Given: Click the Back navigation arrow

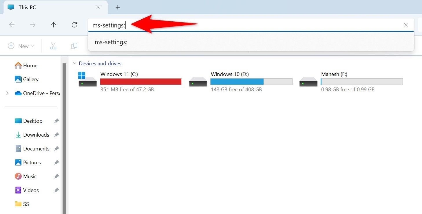Looking at the screenshot, I should [12, 25].
